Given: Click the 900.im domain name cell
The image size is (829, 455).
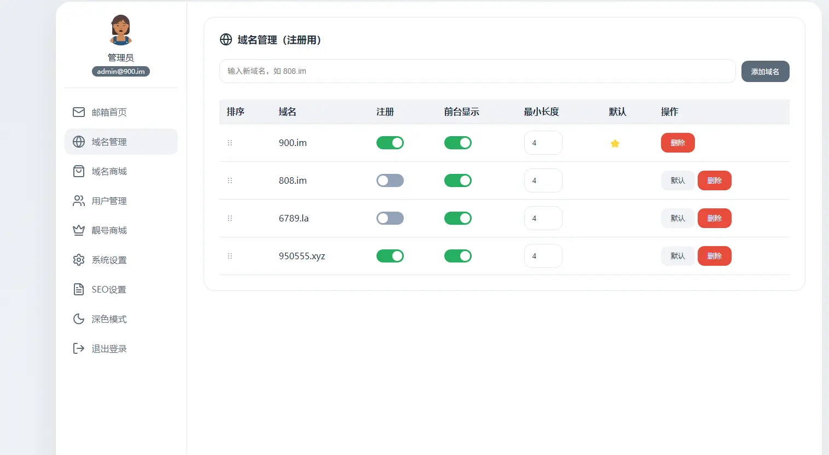Looking at the screenshot, I should click(293, 143).
